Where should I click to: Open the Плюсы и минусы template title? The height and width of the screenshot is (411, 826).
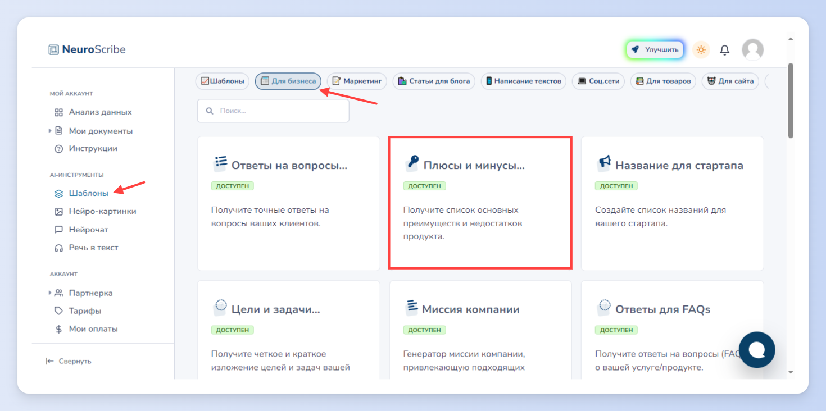click(x=474, y=166)
